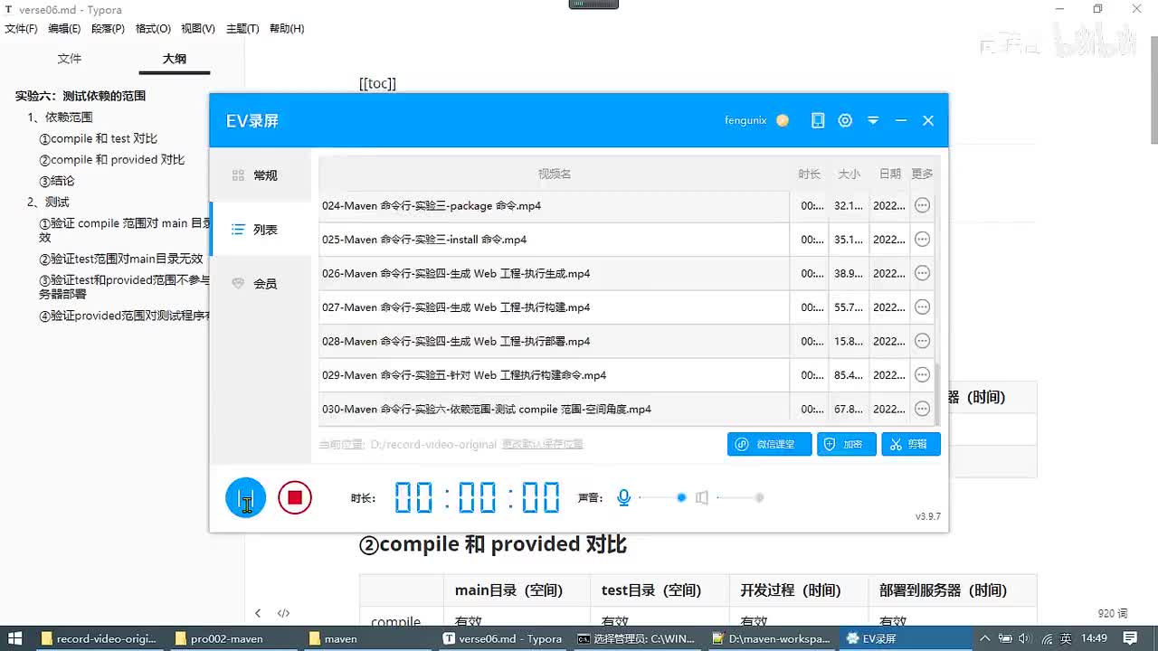This screenshot has width=1158, height=651.
Task: Click the 更改默认保存位置 link
Action: coord(543,444)
